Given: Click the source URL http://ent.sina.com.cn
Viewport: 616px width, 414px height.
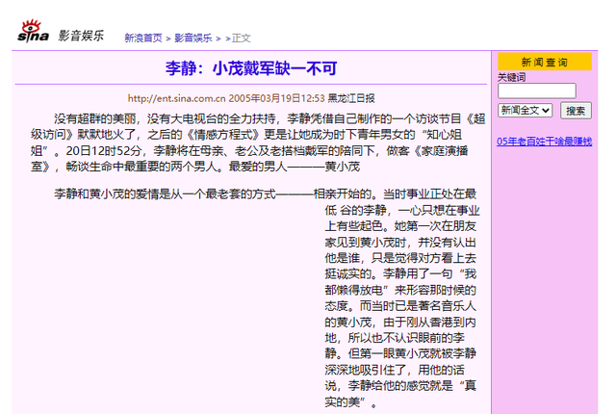Looking at the screenshot, I should tap(177, 98).
